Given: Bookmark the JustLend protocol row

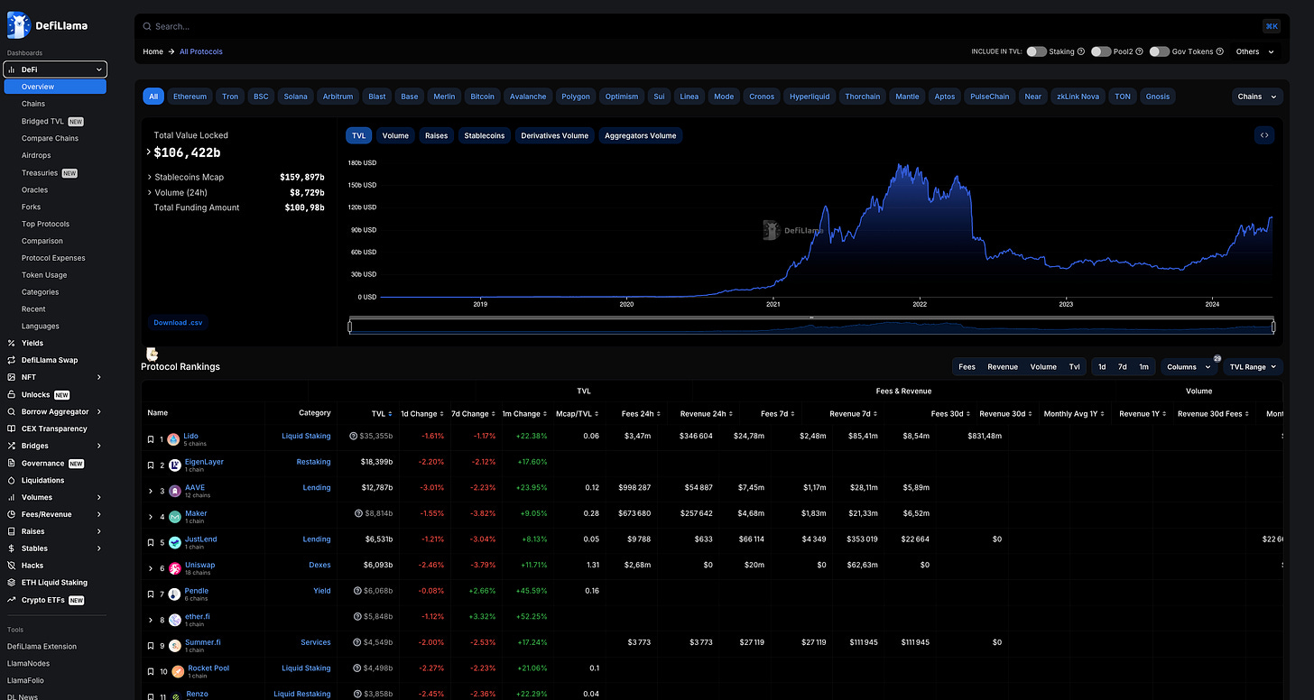Looking at the screenshot, I should click(151, 543).
